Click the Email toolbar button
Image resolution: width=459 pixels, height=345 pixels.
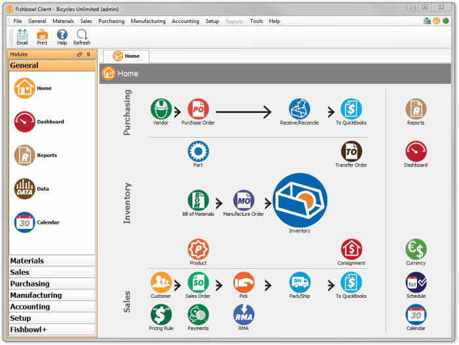22,37
